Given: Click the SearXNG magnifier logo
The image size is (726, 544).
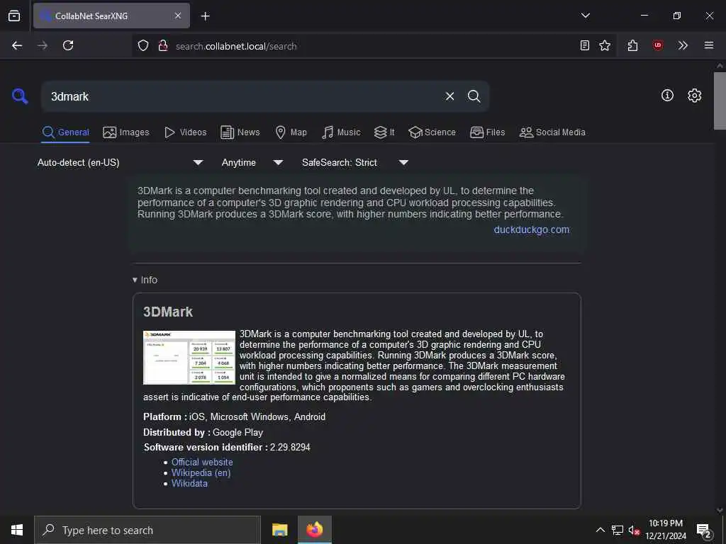Looking at the screenshot, I should point(20,96).
